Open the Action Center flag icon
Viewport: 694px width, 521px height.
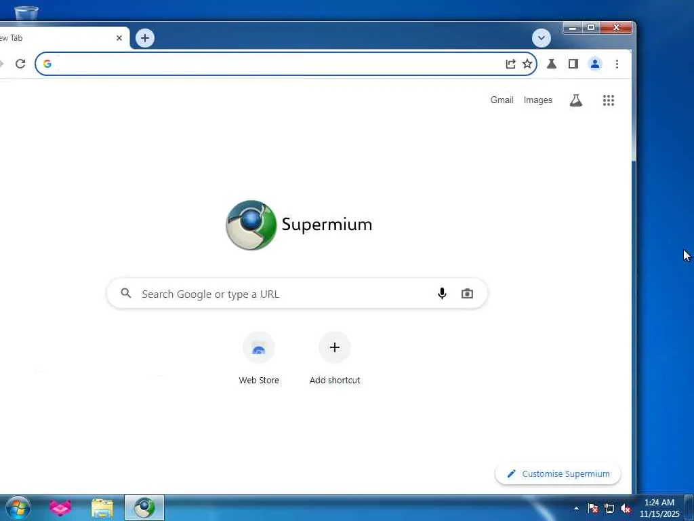click(x=592, y=509)
